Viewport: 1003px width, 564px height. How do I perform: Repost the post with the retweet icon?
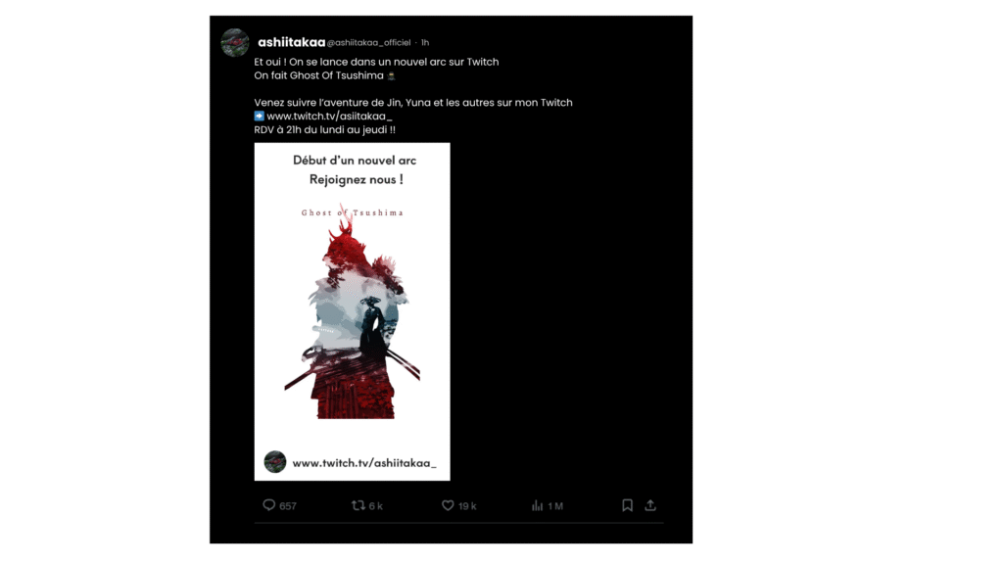358,505
